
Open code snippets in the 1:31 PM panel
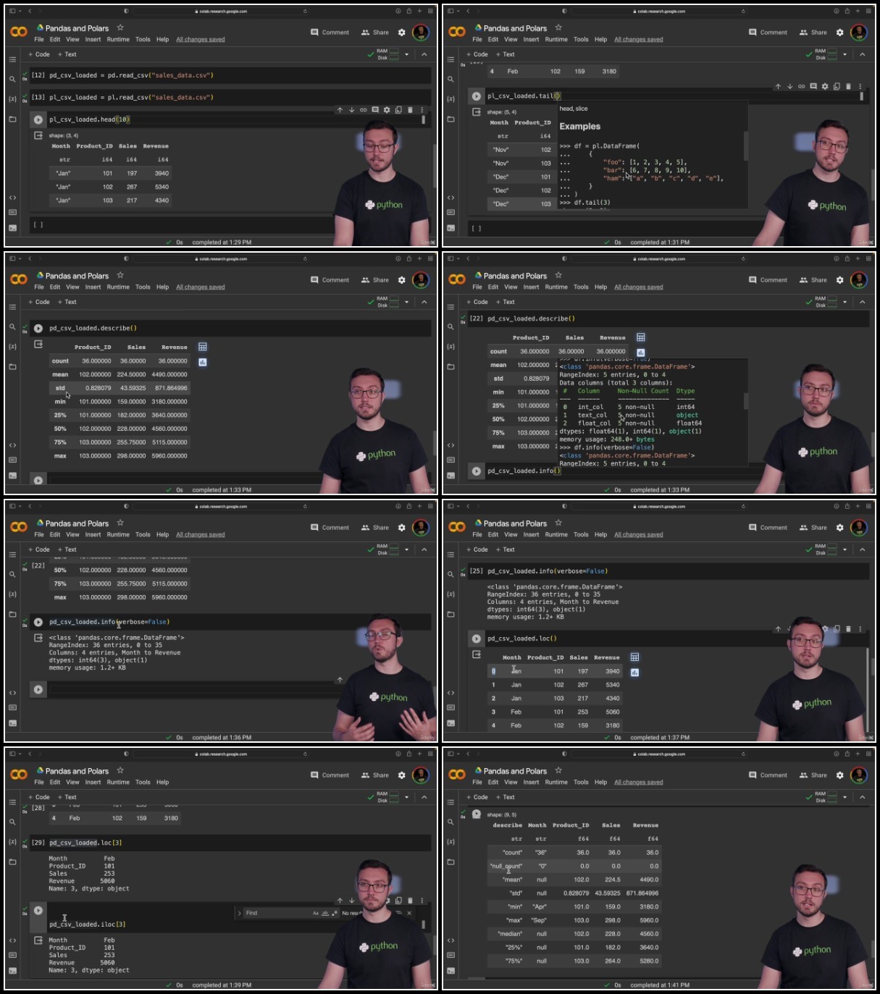pos(451,197)
